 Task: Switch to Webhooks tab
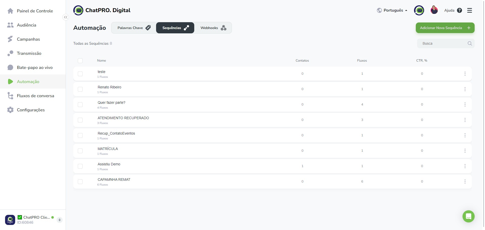(213, 28)
